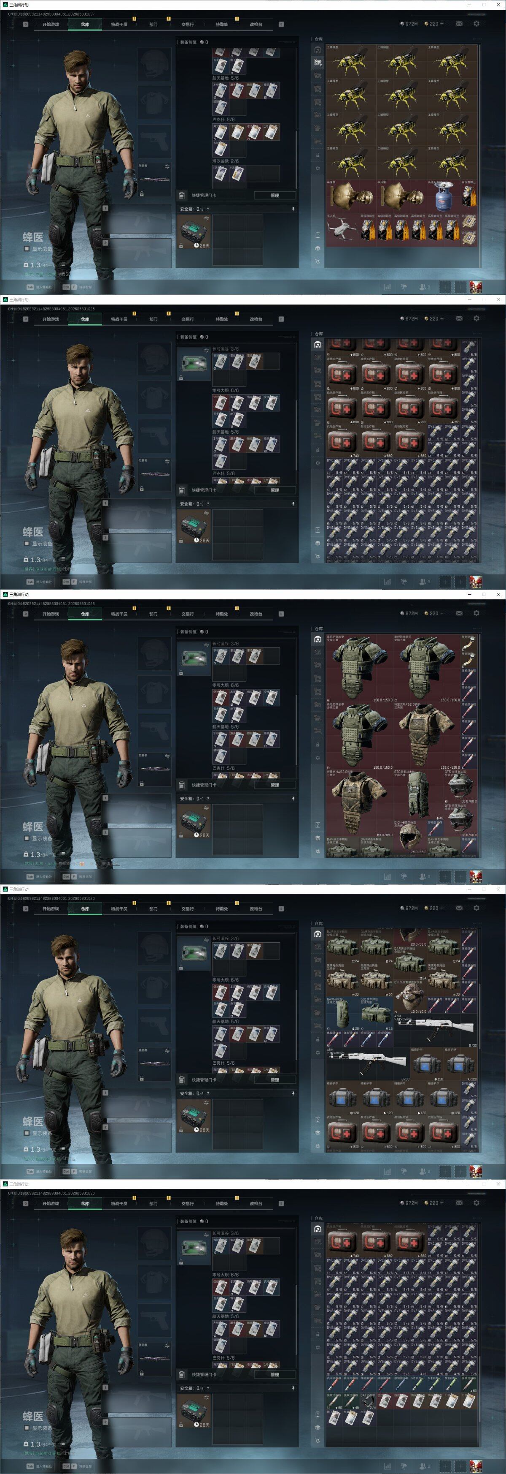This screenshot has width=506, height=1474.
Task: Open 改枪台 tab in three-medkit-row window
Action: pos(256,319)
